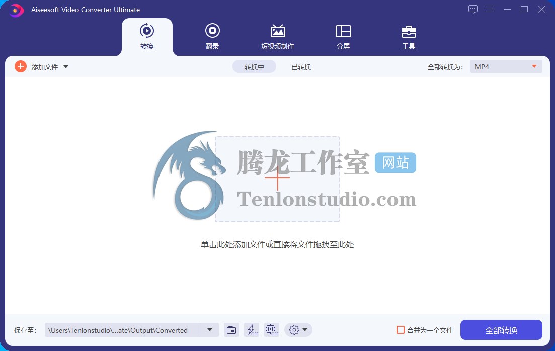Show the 转换中 (Converting) list
Image resolution: width=555 pixels, height=351 pixels.
click(254, 67)
